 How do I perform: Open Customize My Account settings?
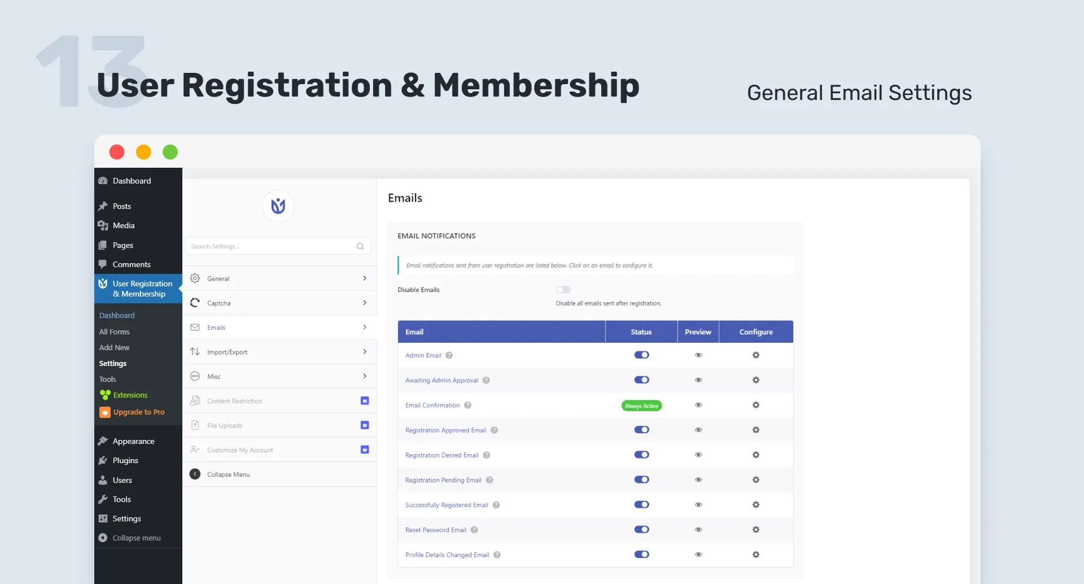click(x=279, y=450)
